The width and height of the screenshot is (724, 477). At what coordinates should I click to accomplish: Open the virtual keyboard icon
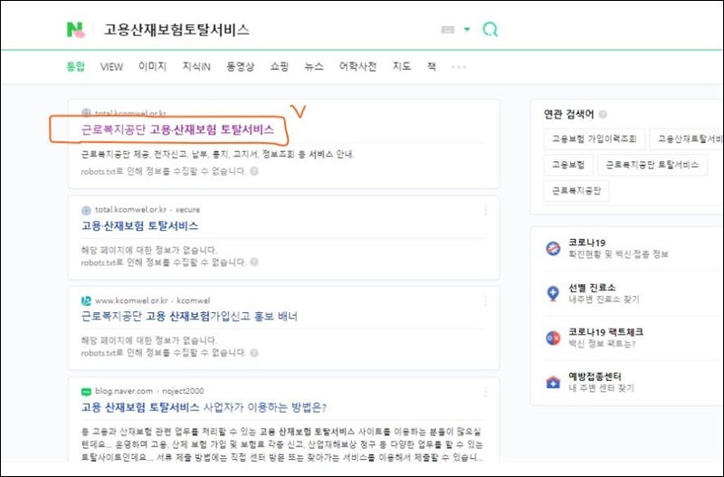[447, 30]
